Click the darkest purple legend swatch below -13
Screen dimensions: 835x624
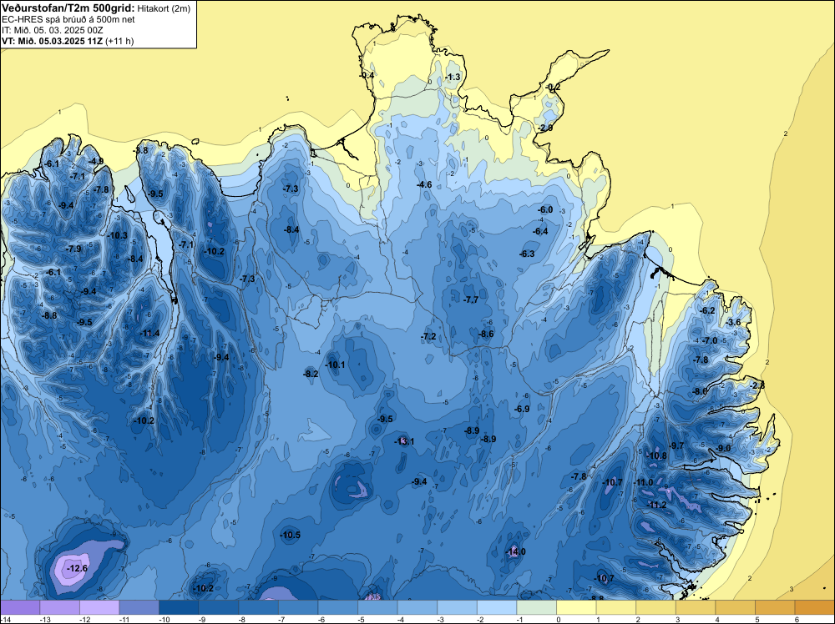click(x=20, y=607)
